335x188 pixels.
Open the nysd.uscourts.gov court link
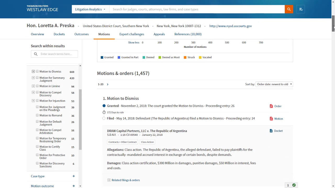tap(230, 26)
